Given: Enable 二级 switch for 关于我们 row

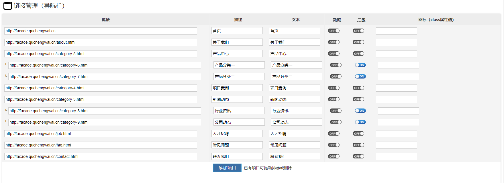Looking at the screenshot, I should pyautogui.click(x=358, y=42).
